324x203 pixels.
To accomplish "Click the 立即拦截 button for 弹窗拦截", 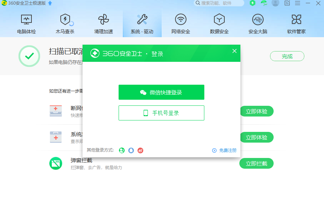I will [256, 163].
